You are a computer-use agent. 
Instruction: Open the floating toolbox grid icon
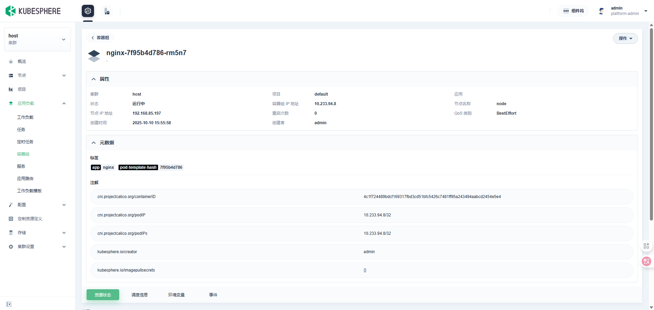[646, 246]
